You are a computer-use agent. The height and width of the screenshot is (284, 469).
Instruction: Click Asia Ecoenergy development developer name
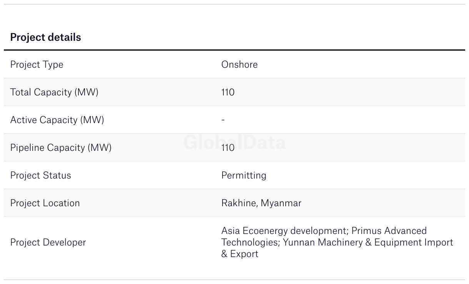284,231
